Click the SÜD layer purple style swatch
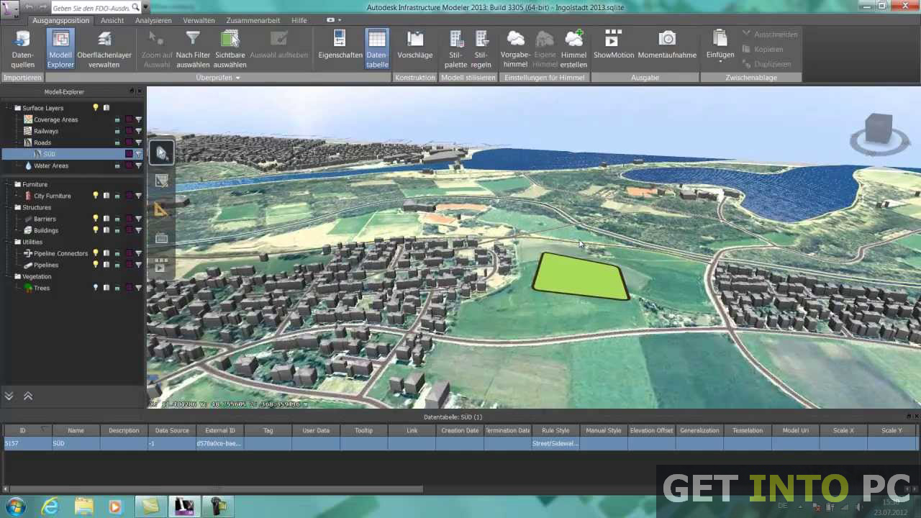The width and height of the screenshot is (921, 518). point(129,154)
